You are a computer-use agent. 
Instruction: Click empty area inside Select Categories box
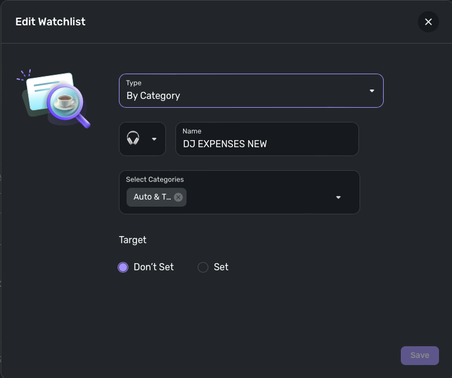(x=259, y=197)
